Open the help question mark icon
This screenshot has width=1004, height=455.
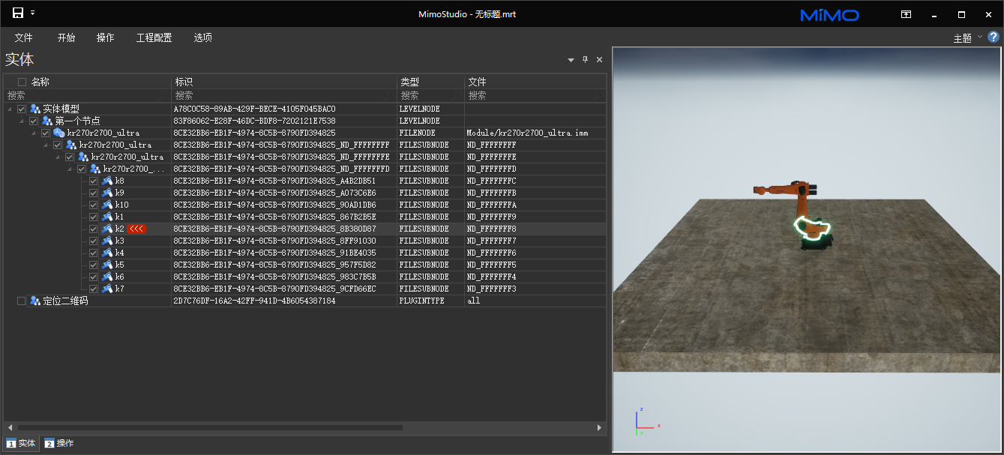click(x=994, y=37)
